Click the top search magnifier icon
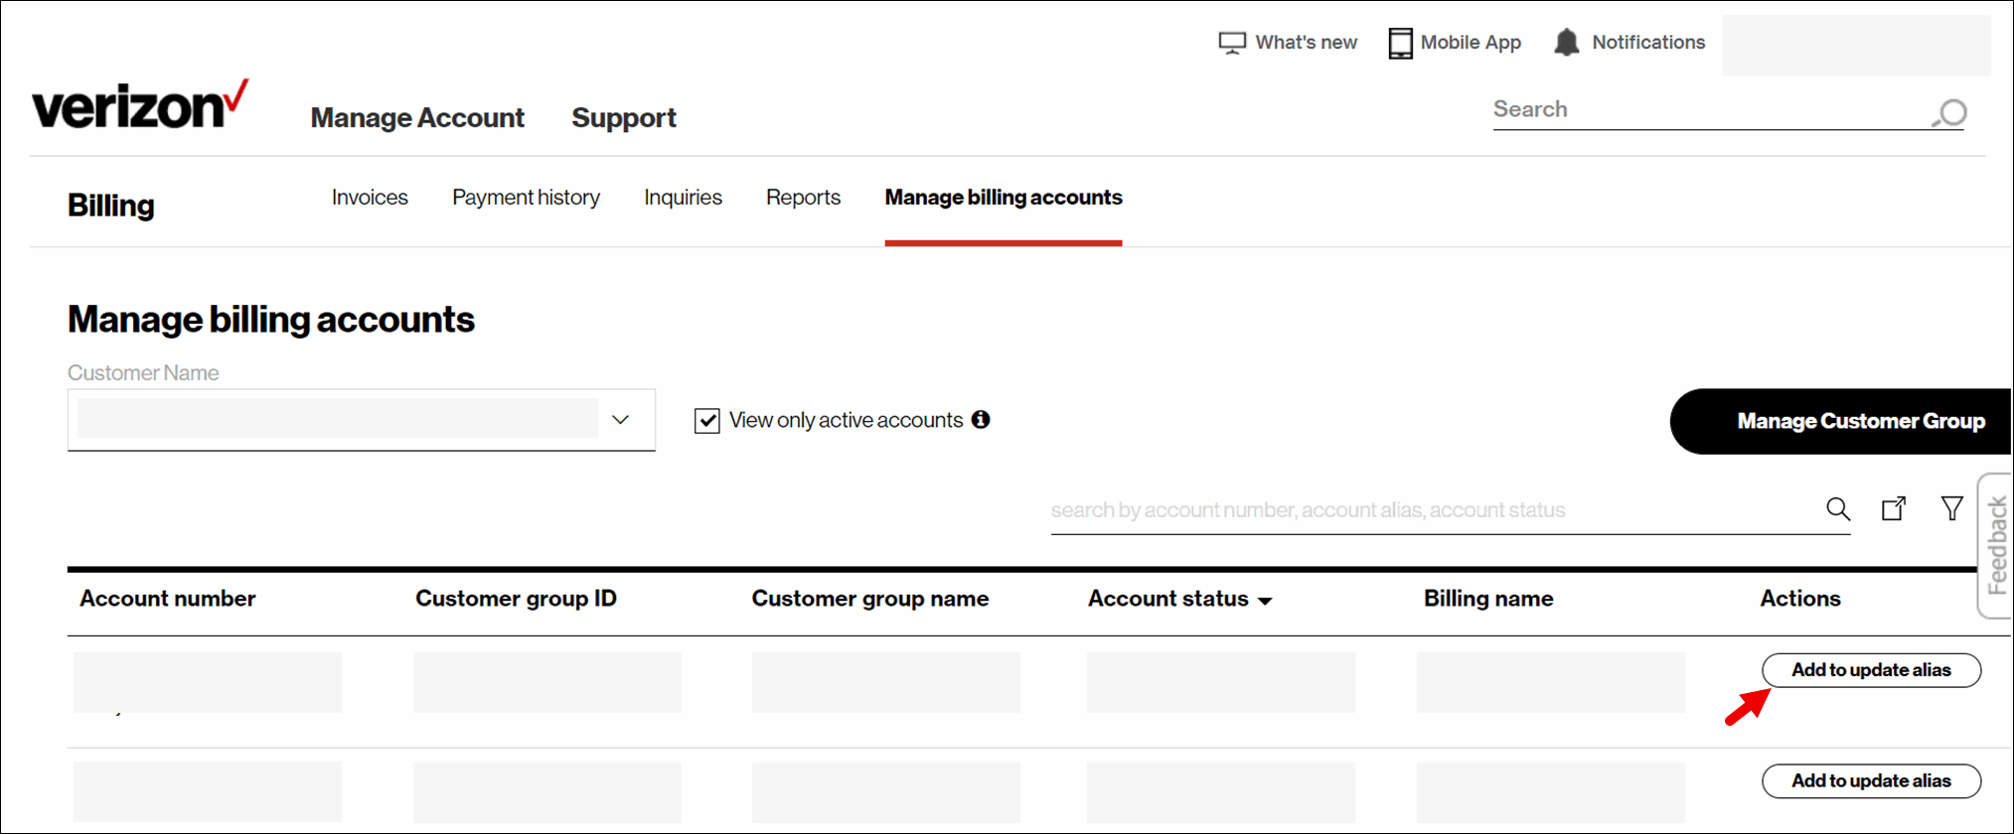This screenshot has height=834, width=2014. click(x=1949, y=112)
